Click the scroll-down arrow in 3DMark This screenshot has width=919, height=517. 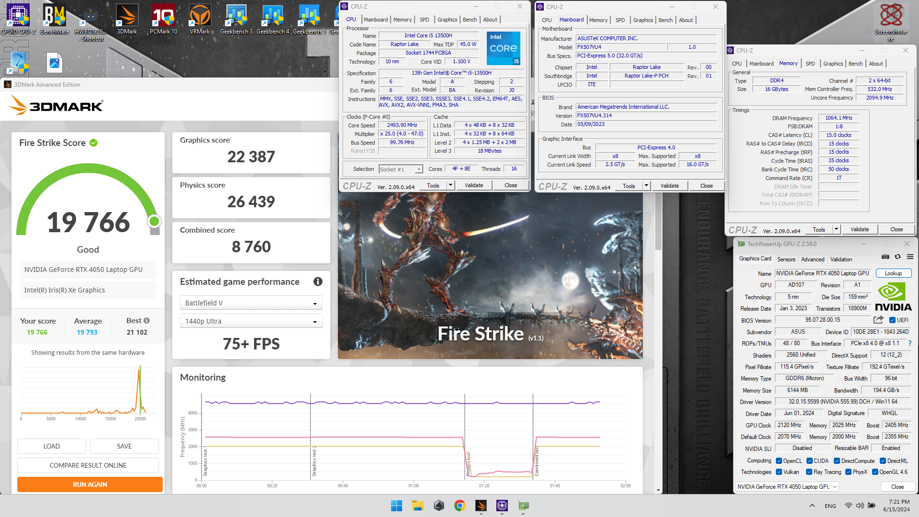coord(658,490)
